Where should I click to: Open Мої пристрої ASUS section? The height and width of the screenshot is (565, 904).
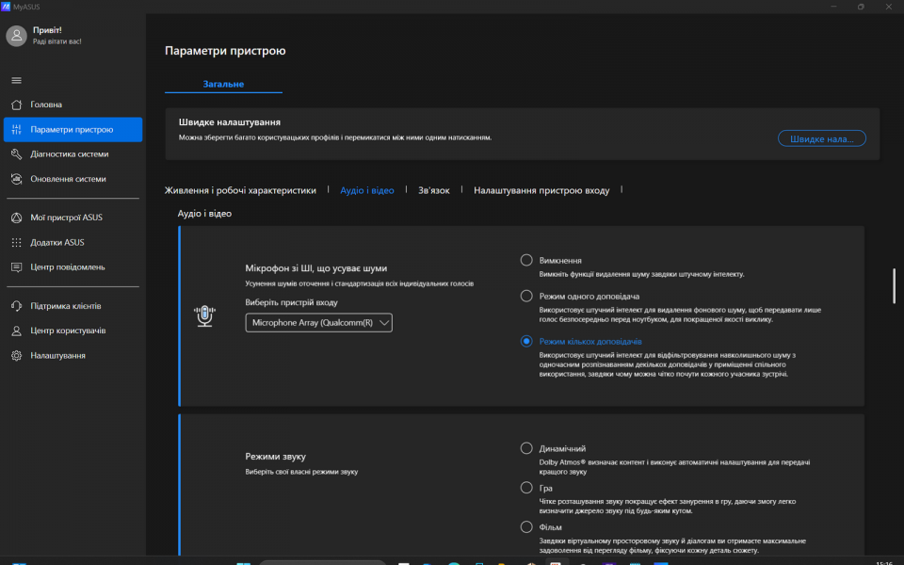coord(73,218)
